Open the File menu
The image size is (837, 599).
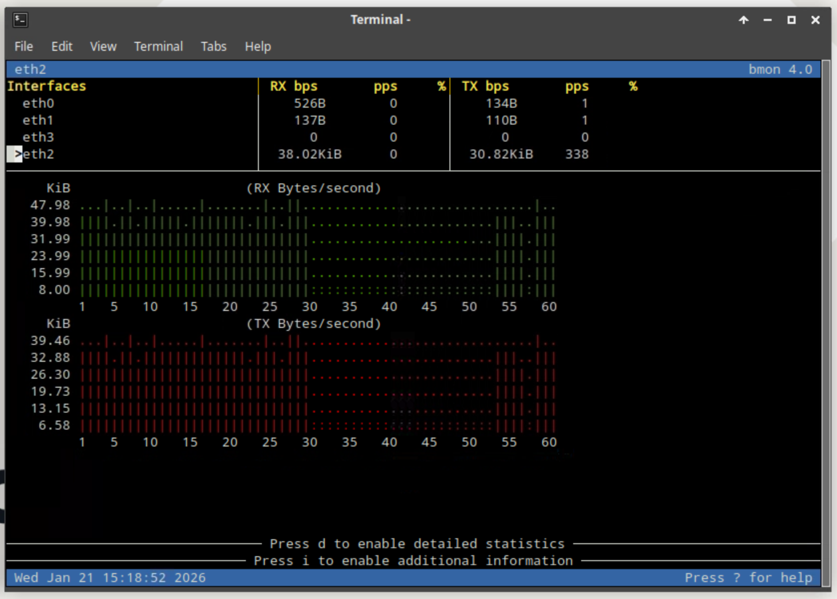[x=23, y=46]
